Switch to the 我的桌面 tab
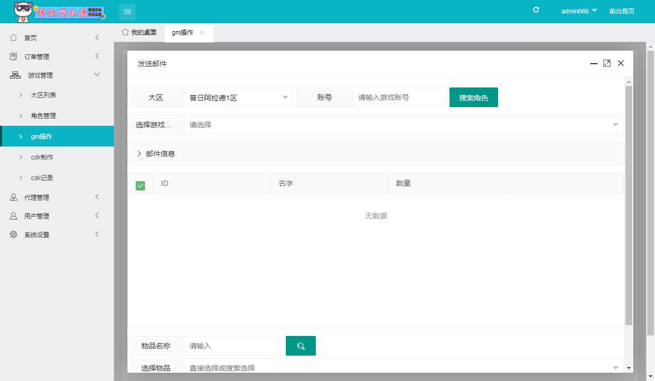Image resolution: width=655 pixels, height=381 pixels. pos(139,33)
